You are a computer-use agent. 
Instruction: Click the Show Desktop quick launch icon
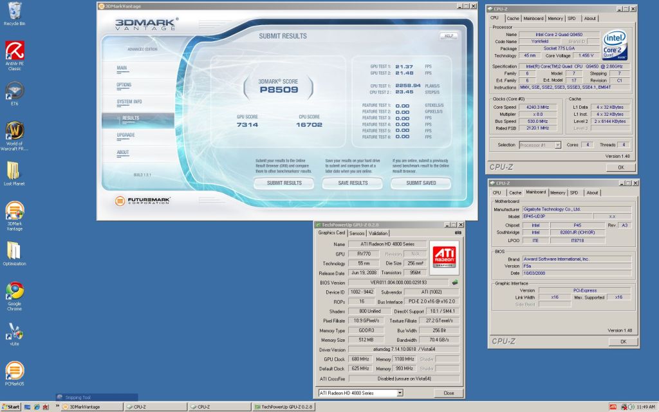27,407
